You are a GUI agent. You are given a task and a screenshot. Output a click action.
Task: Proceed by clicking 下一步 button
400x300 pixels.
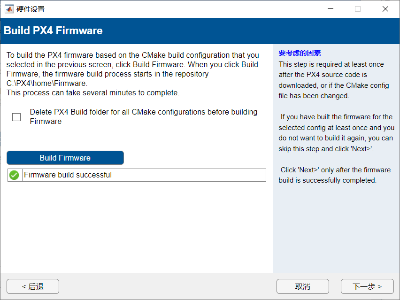[x=367, y=286]
